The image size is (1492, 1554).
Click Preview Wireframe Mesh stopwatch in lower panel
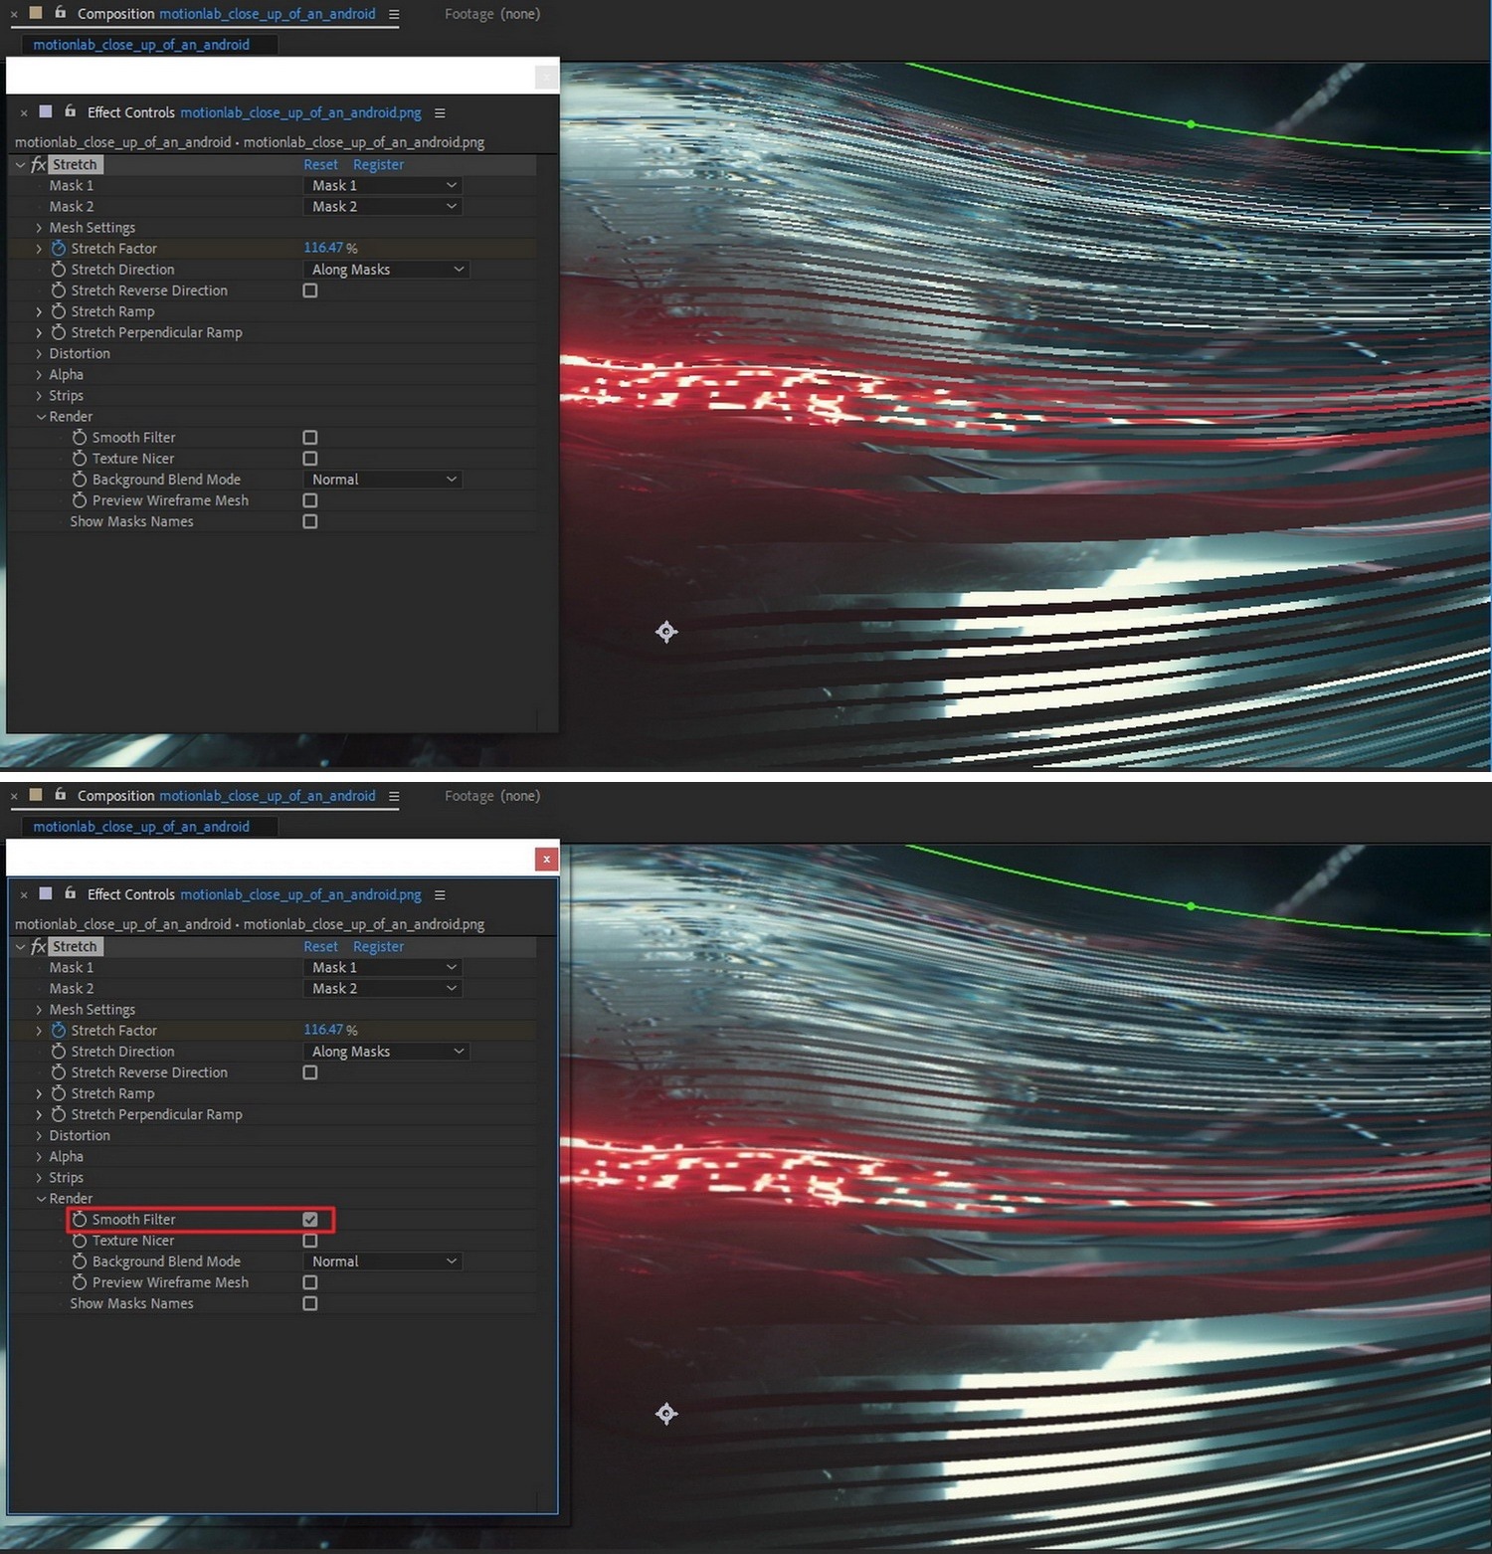tap(80, 1282)
